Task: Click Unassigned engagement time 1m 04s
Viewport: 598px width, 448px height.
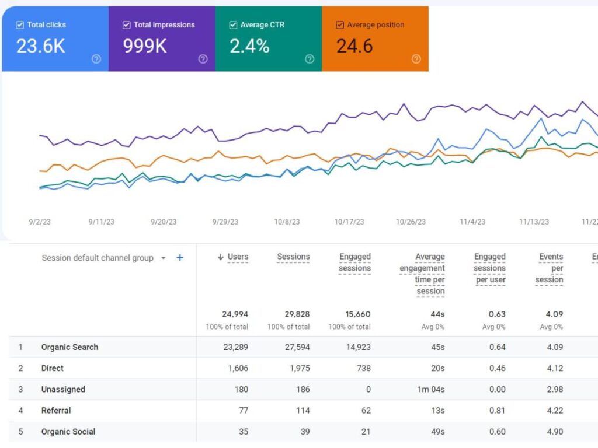Action: click(431, 389)
